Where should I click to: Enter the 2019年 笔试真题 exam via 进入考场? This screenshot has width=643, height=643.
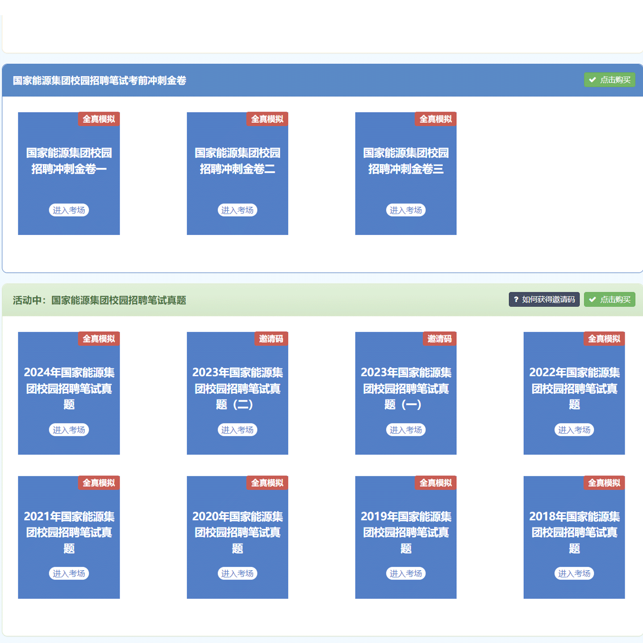tap(406, 574)
